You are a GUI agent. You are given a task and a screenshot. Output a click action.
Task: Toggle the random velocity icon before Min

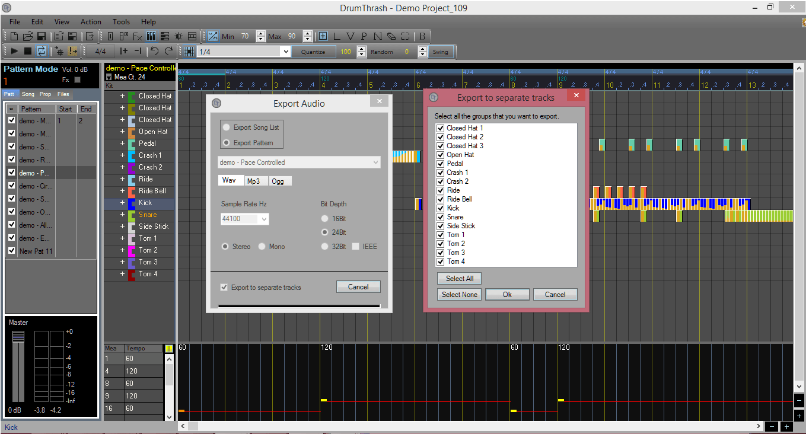click(x=213, y=36)
